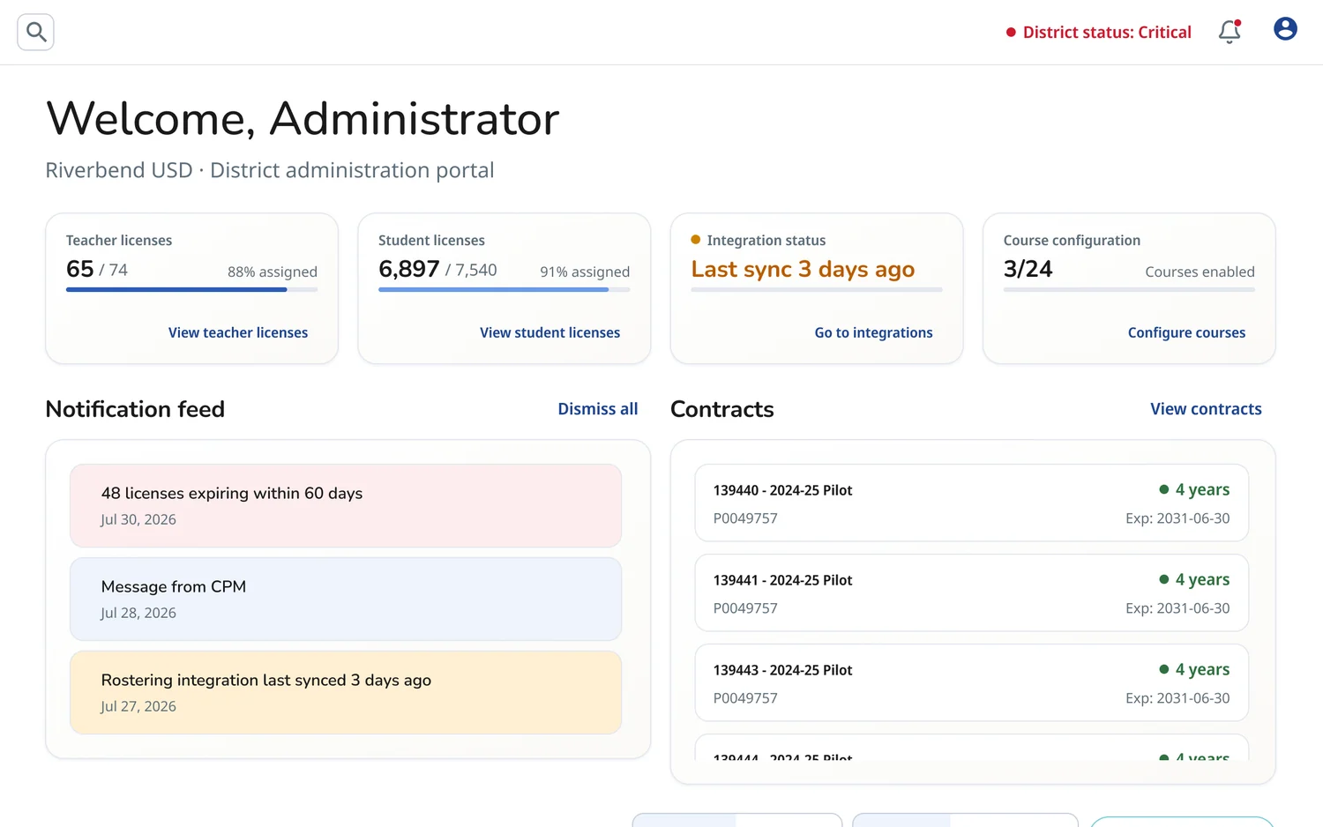
Task: Click student licenses progress bar
Action: (504, 289)
